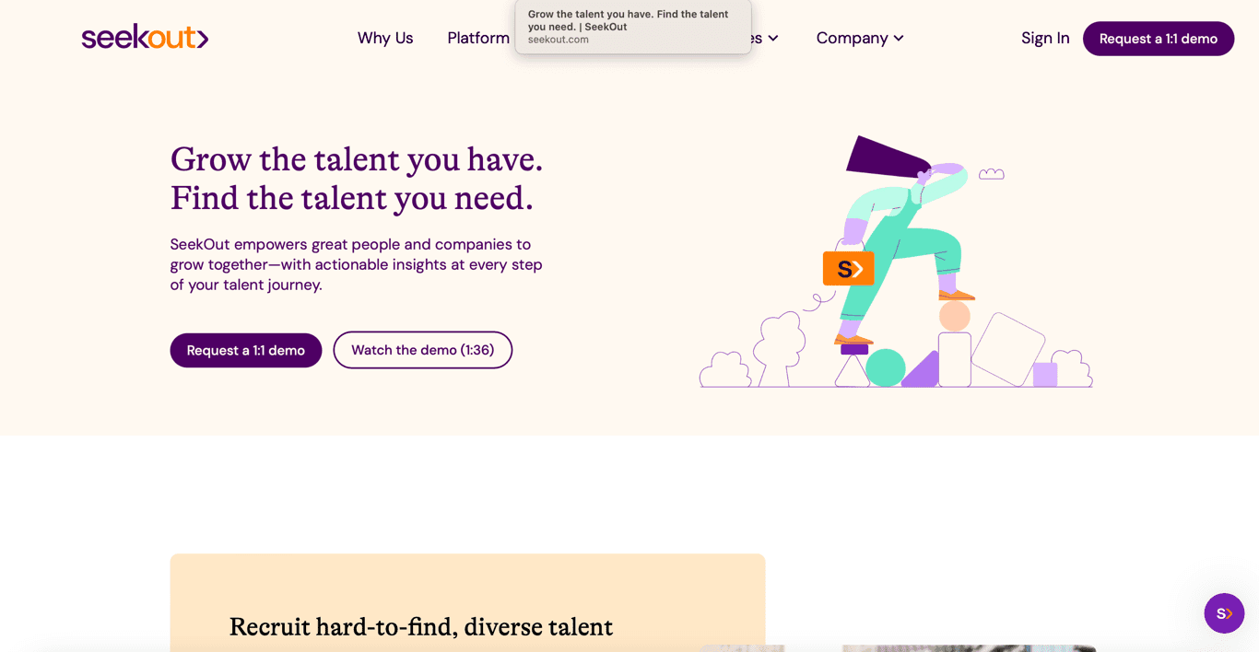Expand the partially hidden menu chevron left of Company
1259x652 pixels.
click(x=773, y=39)
